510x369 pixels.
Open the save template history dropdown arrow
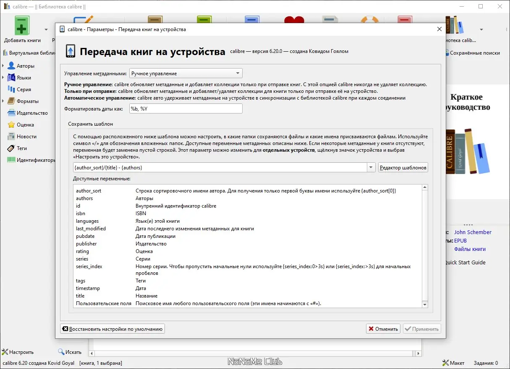click(x=371, y=167)
